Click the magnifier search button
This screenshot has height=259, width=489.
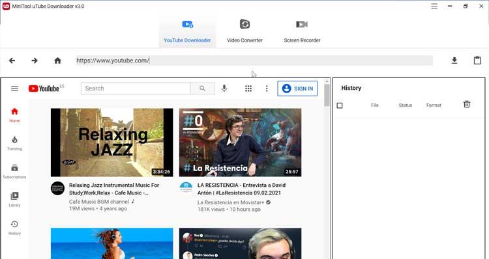coord(202,89)
